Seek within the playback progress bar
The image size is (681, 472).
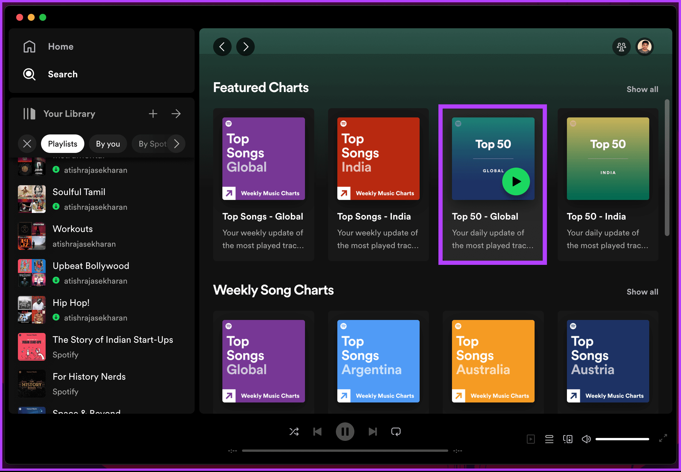(x=345, y=451)
